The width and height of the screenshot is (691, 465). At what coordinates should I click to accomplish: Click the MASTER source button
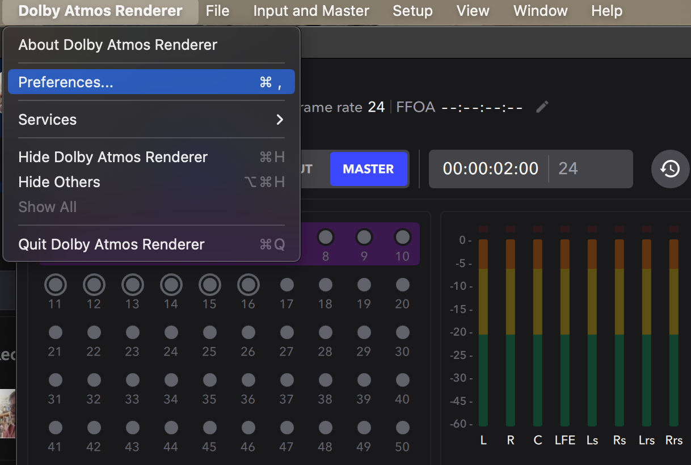point(368,169)
